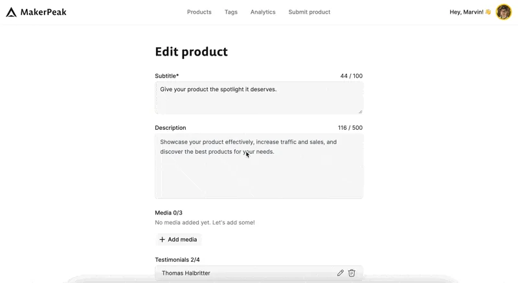Screen dimensions: 518x283
Task: Click the 116 / 500 character counter
Action: point(350,128)
